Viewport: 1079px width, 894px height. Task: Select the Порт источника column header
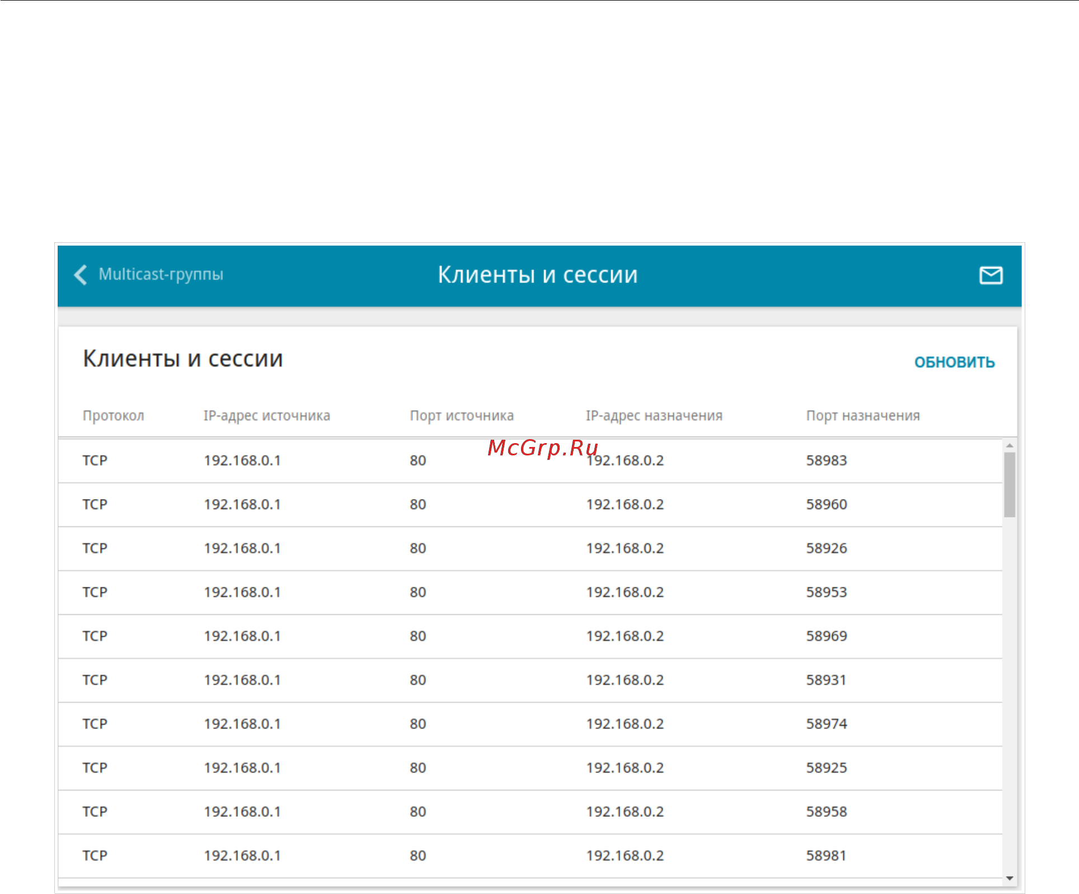(x=462, y=416)
